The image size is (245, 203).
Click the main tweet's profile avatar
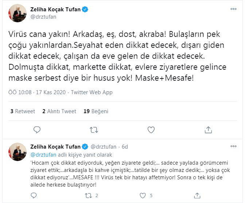(x=17, y=13)
